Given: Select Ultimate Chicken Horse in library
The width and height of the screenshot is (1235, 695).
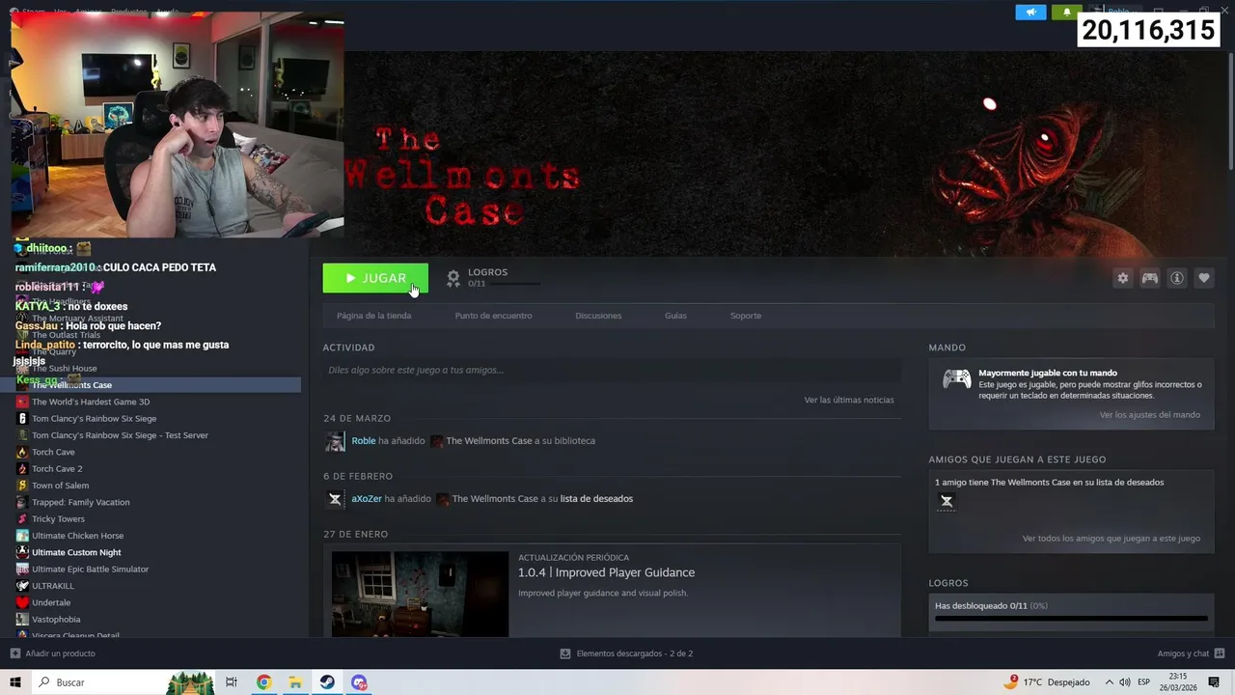Looking at the screenshot, I should (x=77, y=536).
